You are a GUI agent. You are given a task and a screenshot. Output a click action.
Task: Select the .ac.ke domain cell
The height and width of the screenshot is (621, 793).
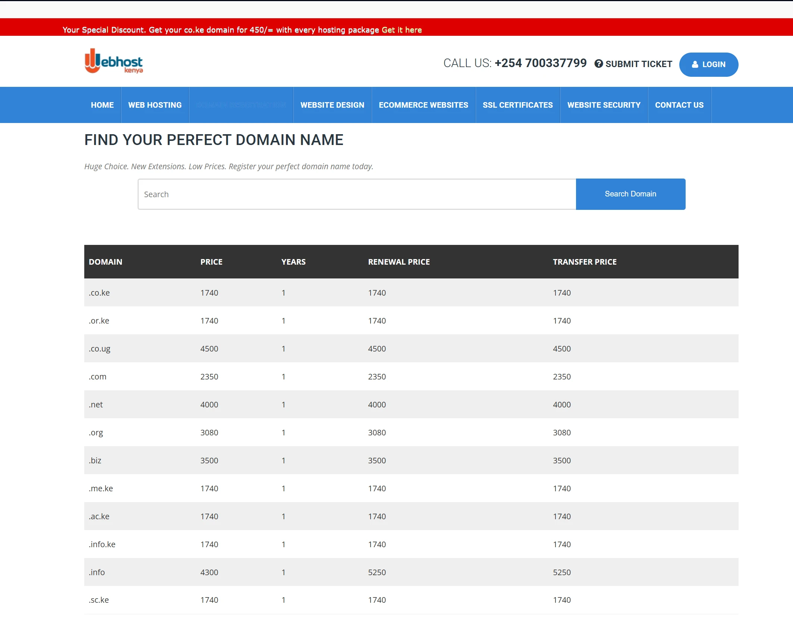(99, 516)
